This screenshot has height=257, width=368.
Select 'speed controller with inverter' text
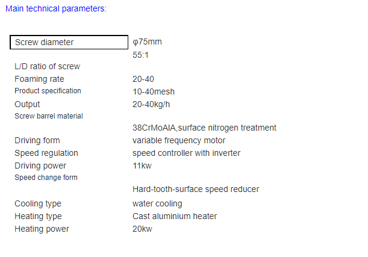point(186,153)
